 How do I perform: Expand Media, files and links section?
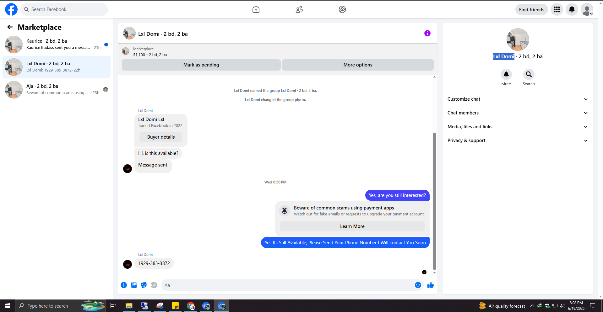(x=518, y=127)
